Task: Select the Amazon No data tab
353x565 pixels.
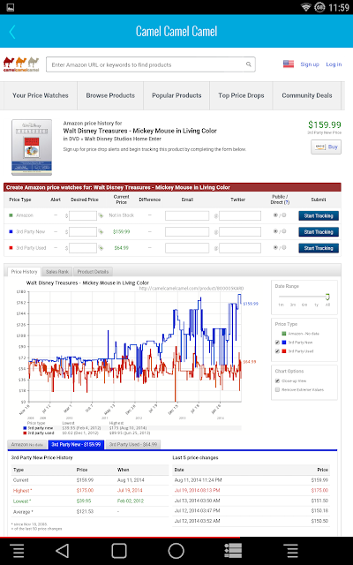Action: tap(27, 445)
